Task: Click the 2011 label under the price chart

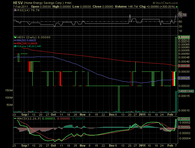Action: point(142,114)
